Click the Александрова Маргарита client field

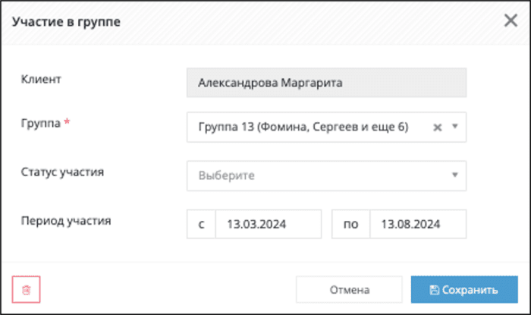(326, 83)
